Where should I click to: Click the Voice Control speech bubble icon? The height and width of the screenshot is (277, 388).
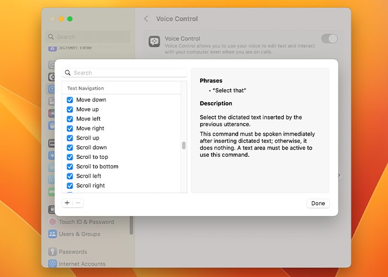[x=155, y=42]
